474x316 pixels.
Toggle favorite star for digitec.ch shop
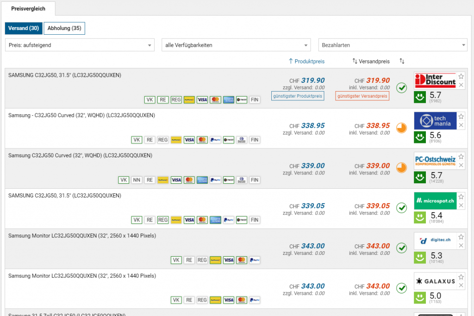tap(461, 237)
